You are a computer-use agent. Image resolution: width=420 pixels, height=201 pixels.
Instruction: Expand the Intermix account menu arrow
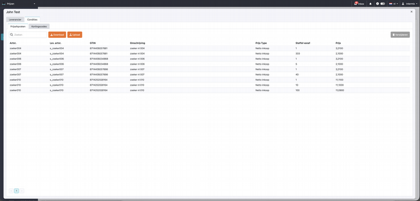click(417, 3)
